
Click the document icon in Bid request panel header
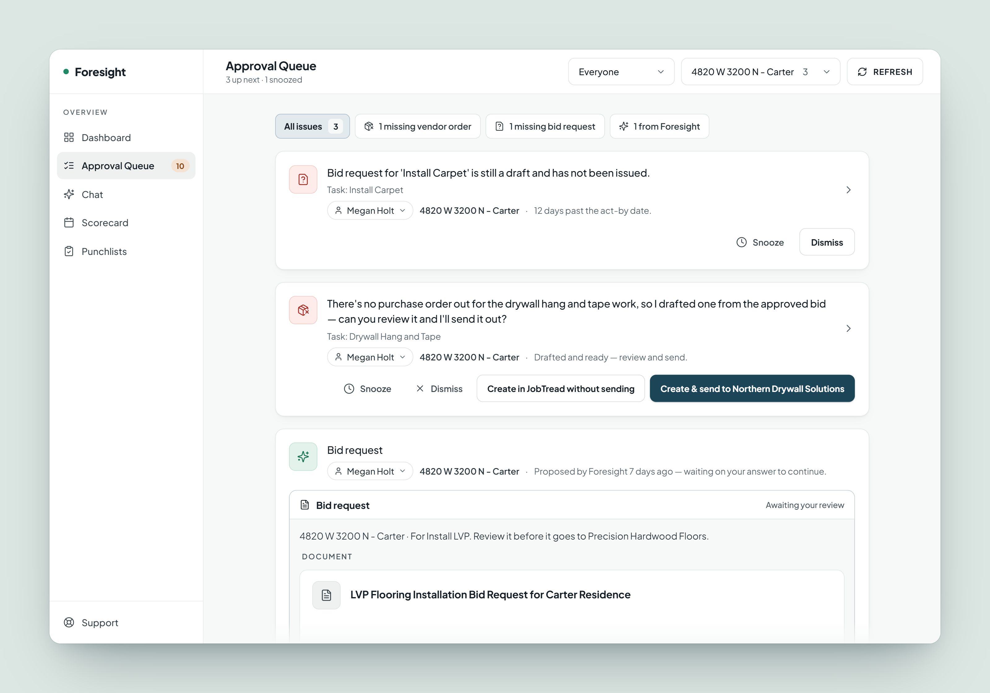305,506
